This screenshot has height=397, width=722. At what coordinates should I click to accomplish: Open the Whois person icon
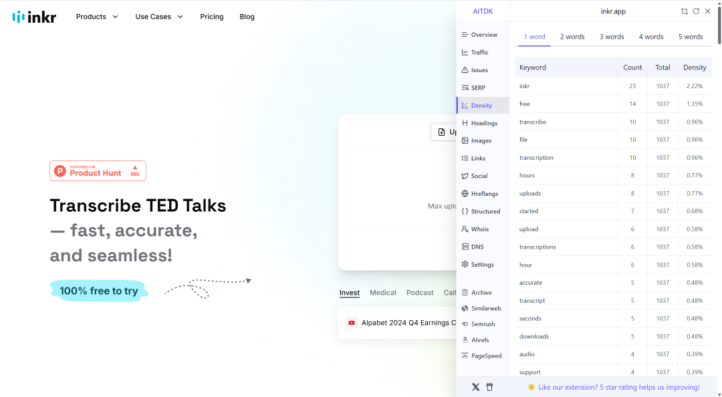[465, 229]
